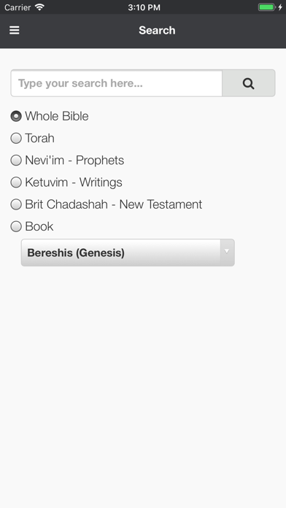Click the book dropdown arrow indicator
Image resolution: width=286 pixels, height=508 pixels.
[227, 252]
